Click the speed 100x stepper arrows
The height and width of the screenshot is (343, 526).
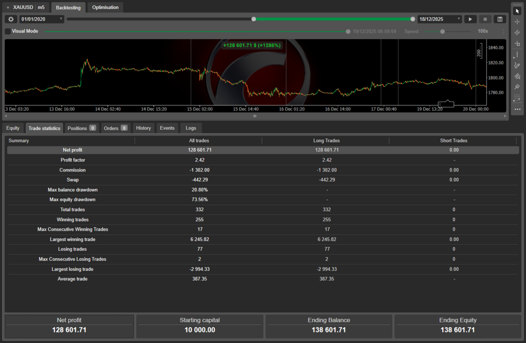(503, 31)
